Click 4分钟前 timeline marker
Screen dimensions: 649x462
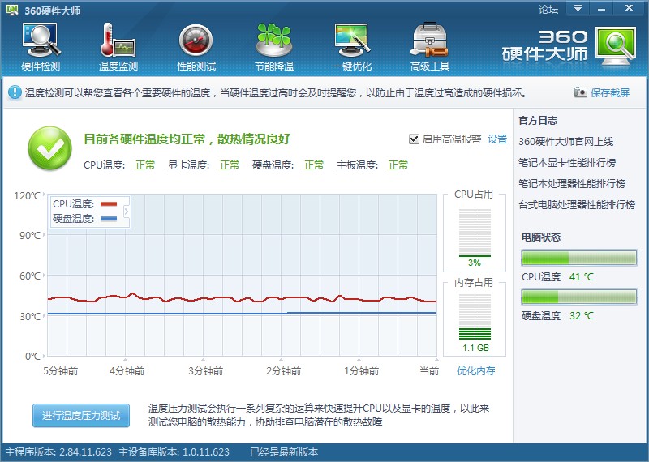coord(127,370)
